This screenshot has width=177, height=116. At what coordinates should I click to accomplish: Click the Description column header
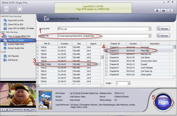(x=155, y=44)
